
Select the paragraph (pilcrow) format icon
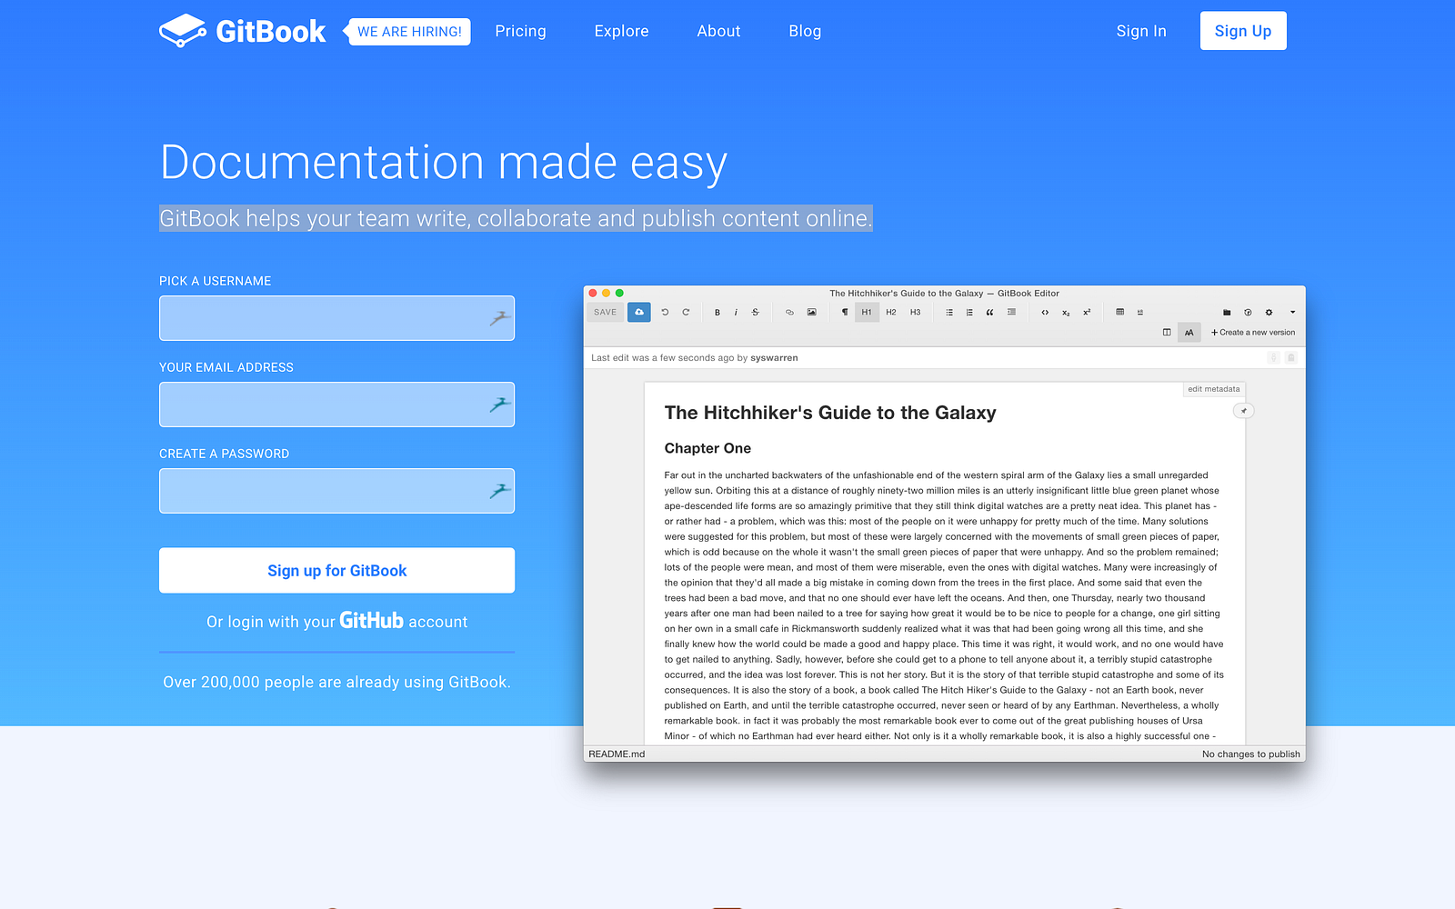[845, 313]
